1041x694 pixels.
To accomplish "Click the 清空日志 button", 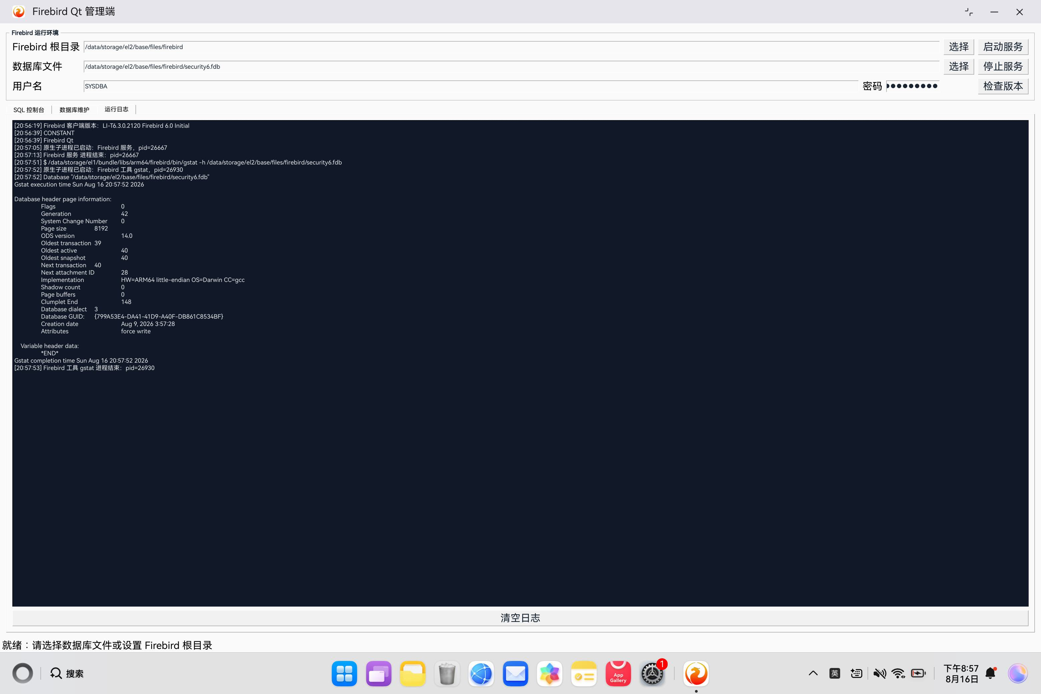I will click(x=520, y=618).
